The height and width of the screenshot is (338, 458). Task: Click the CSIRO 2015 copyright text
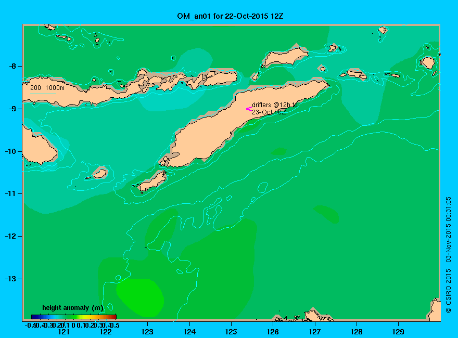448,291
